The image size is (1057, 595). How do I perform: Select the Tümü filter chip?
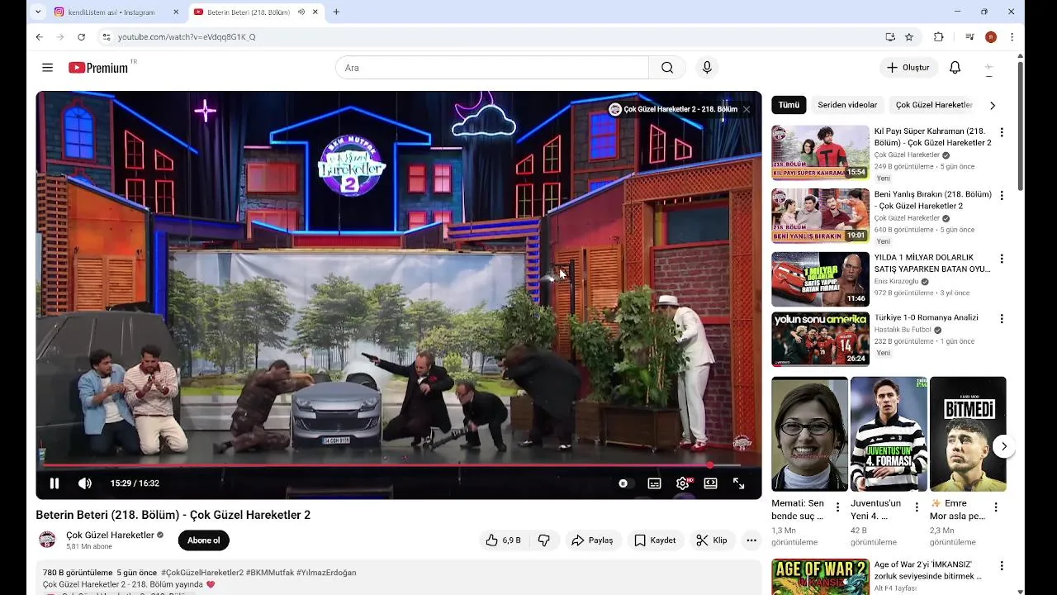click(x=789, y=105)
